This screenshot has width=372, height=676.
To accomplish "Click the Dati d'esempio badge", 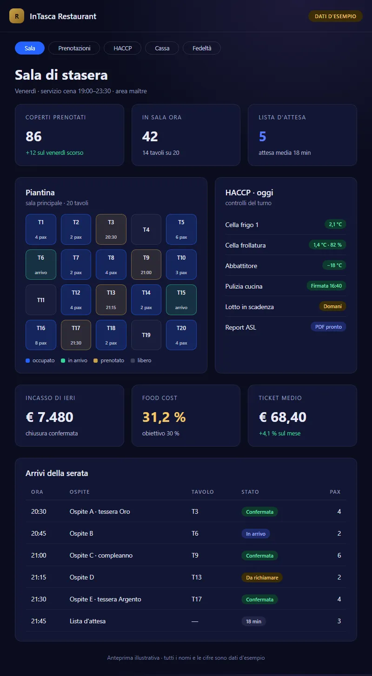I will tap(335, 16).
